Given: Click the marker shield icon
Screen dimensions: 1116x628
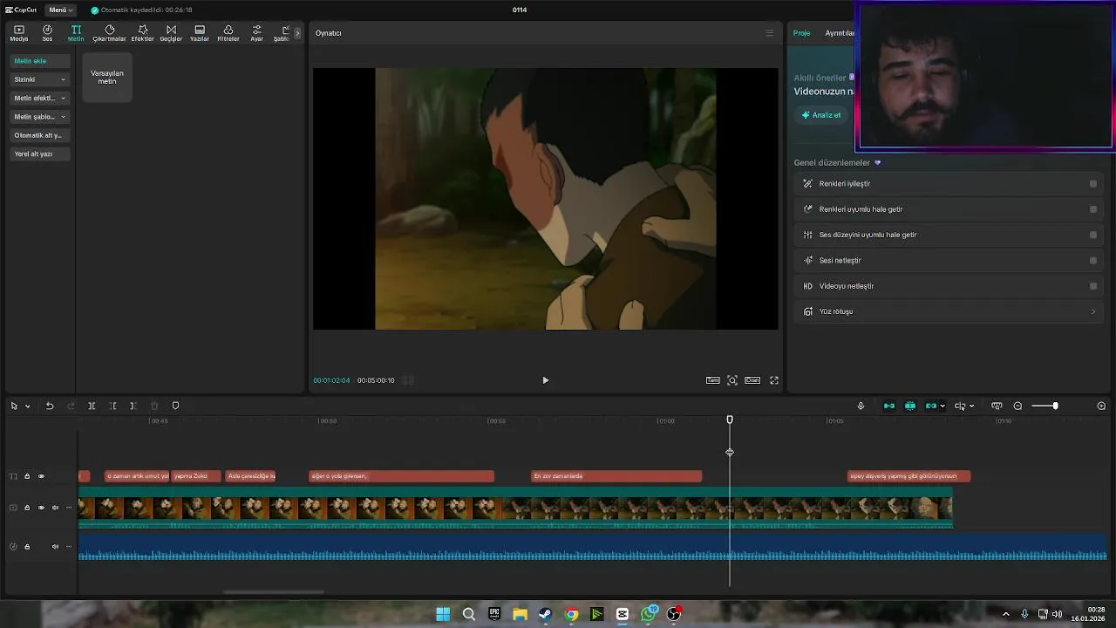Looking at the screenshot, I should click(x=175, y=406).
